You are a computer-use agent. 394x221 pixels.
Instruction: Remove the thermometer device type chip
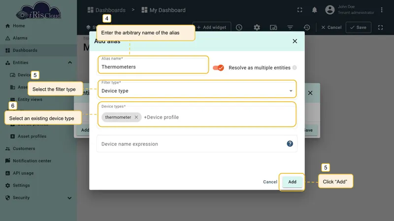tap(136, 117)
